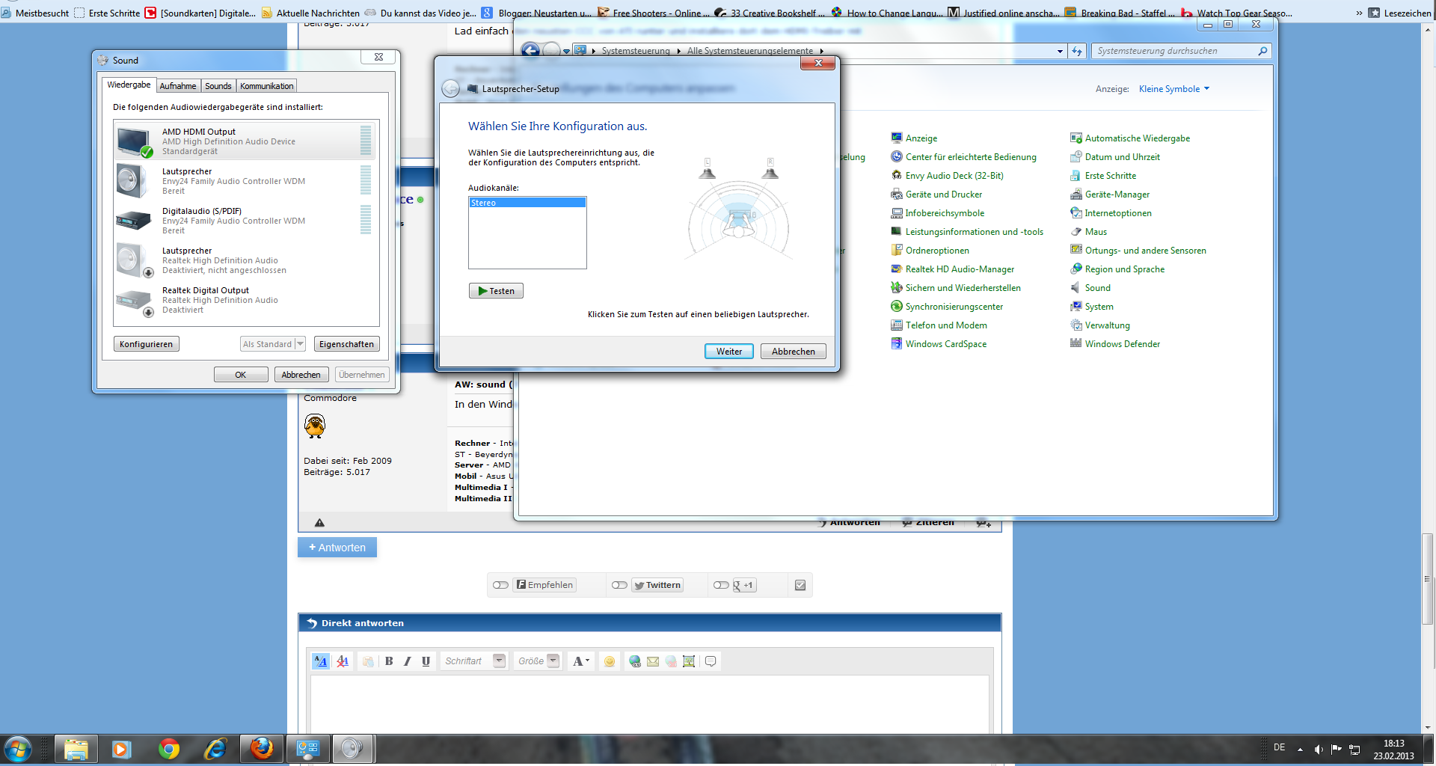
Task: Insert smiley in forum editor
Action: pyautogui.click(x=610, y=661)
